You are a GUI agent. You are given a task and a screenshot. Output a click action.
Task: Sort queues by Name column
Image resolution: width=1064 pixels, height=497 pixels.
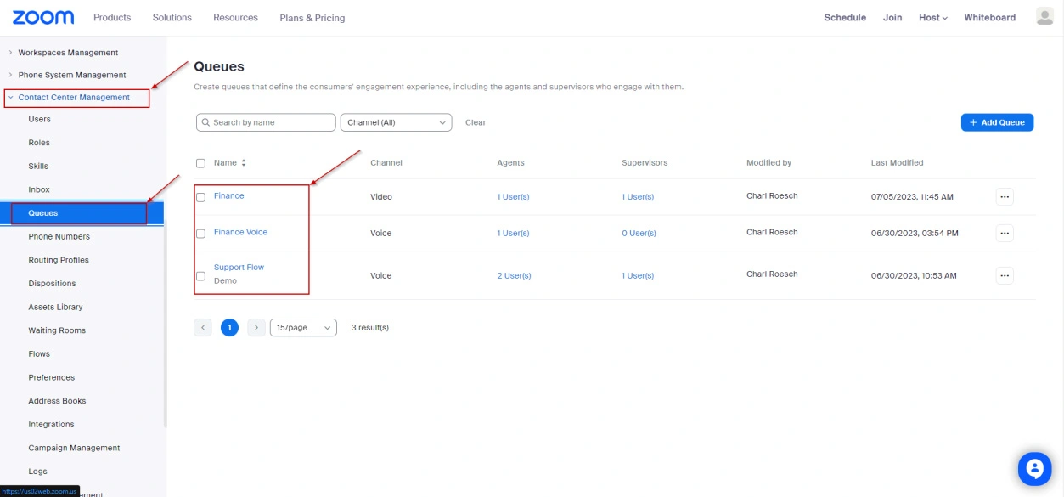(x=244, y=163)
